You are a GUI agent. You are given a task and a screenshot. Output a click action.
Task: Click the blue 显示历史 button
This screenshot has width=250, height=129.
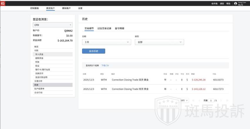93,51
